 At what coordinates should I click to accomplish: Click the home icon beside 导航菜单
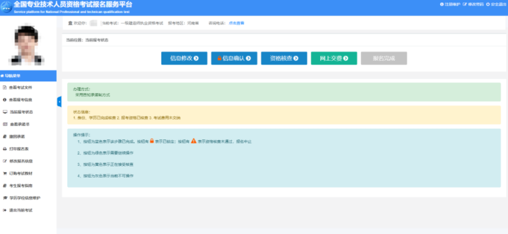(2, 76)
